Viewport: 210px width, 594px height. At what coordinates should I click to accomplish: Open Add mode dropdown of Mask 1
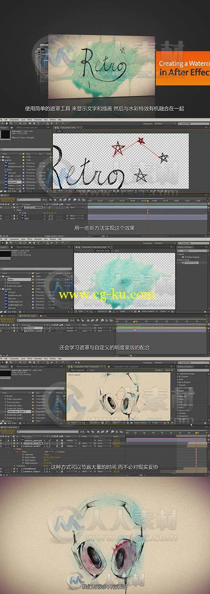(48, 452)
